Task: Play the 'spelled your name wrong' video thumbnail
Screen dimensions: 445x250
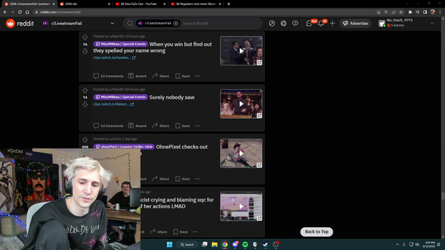Action: coord(241,51)
